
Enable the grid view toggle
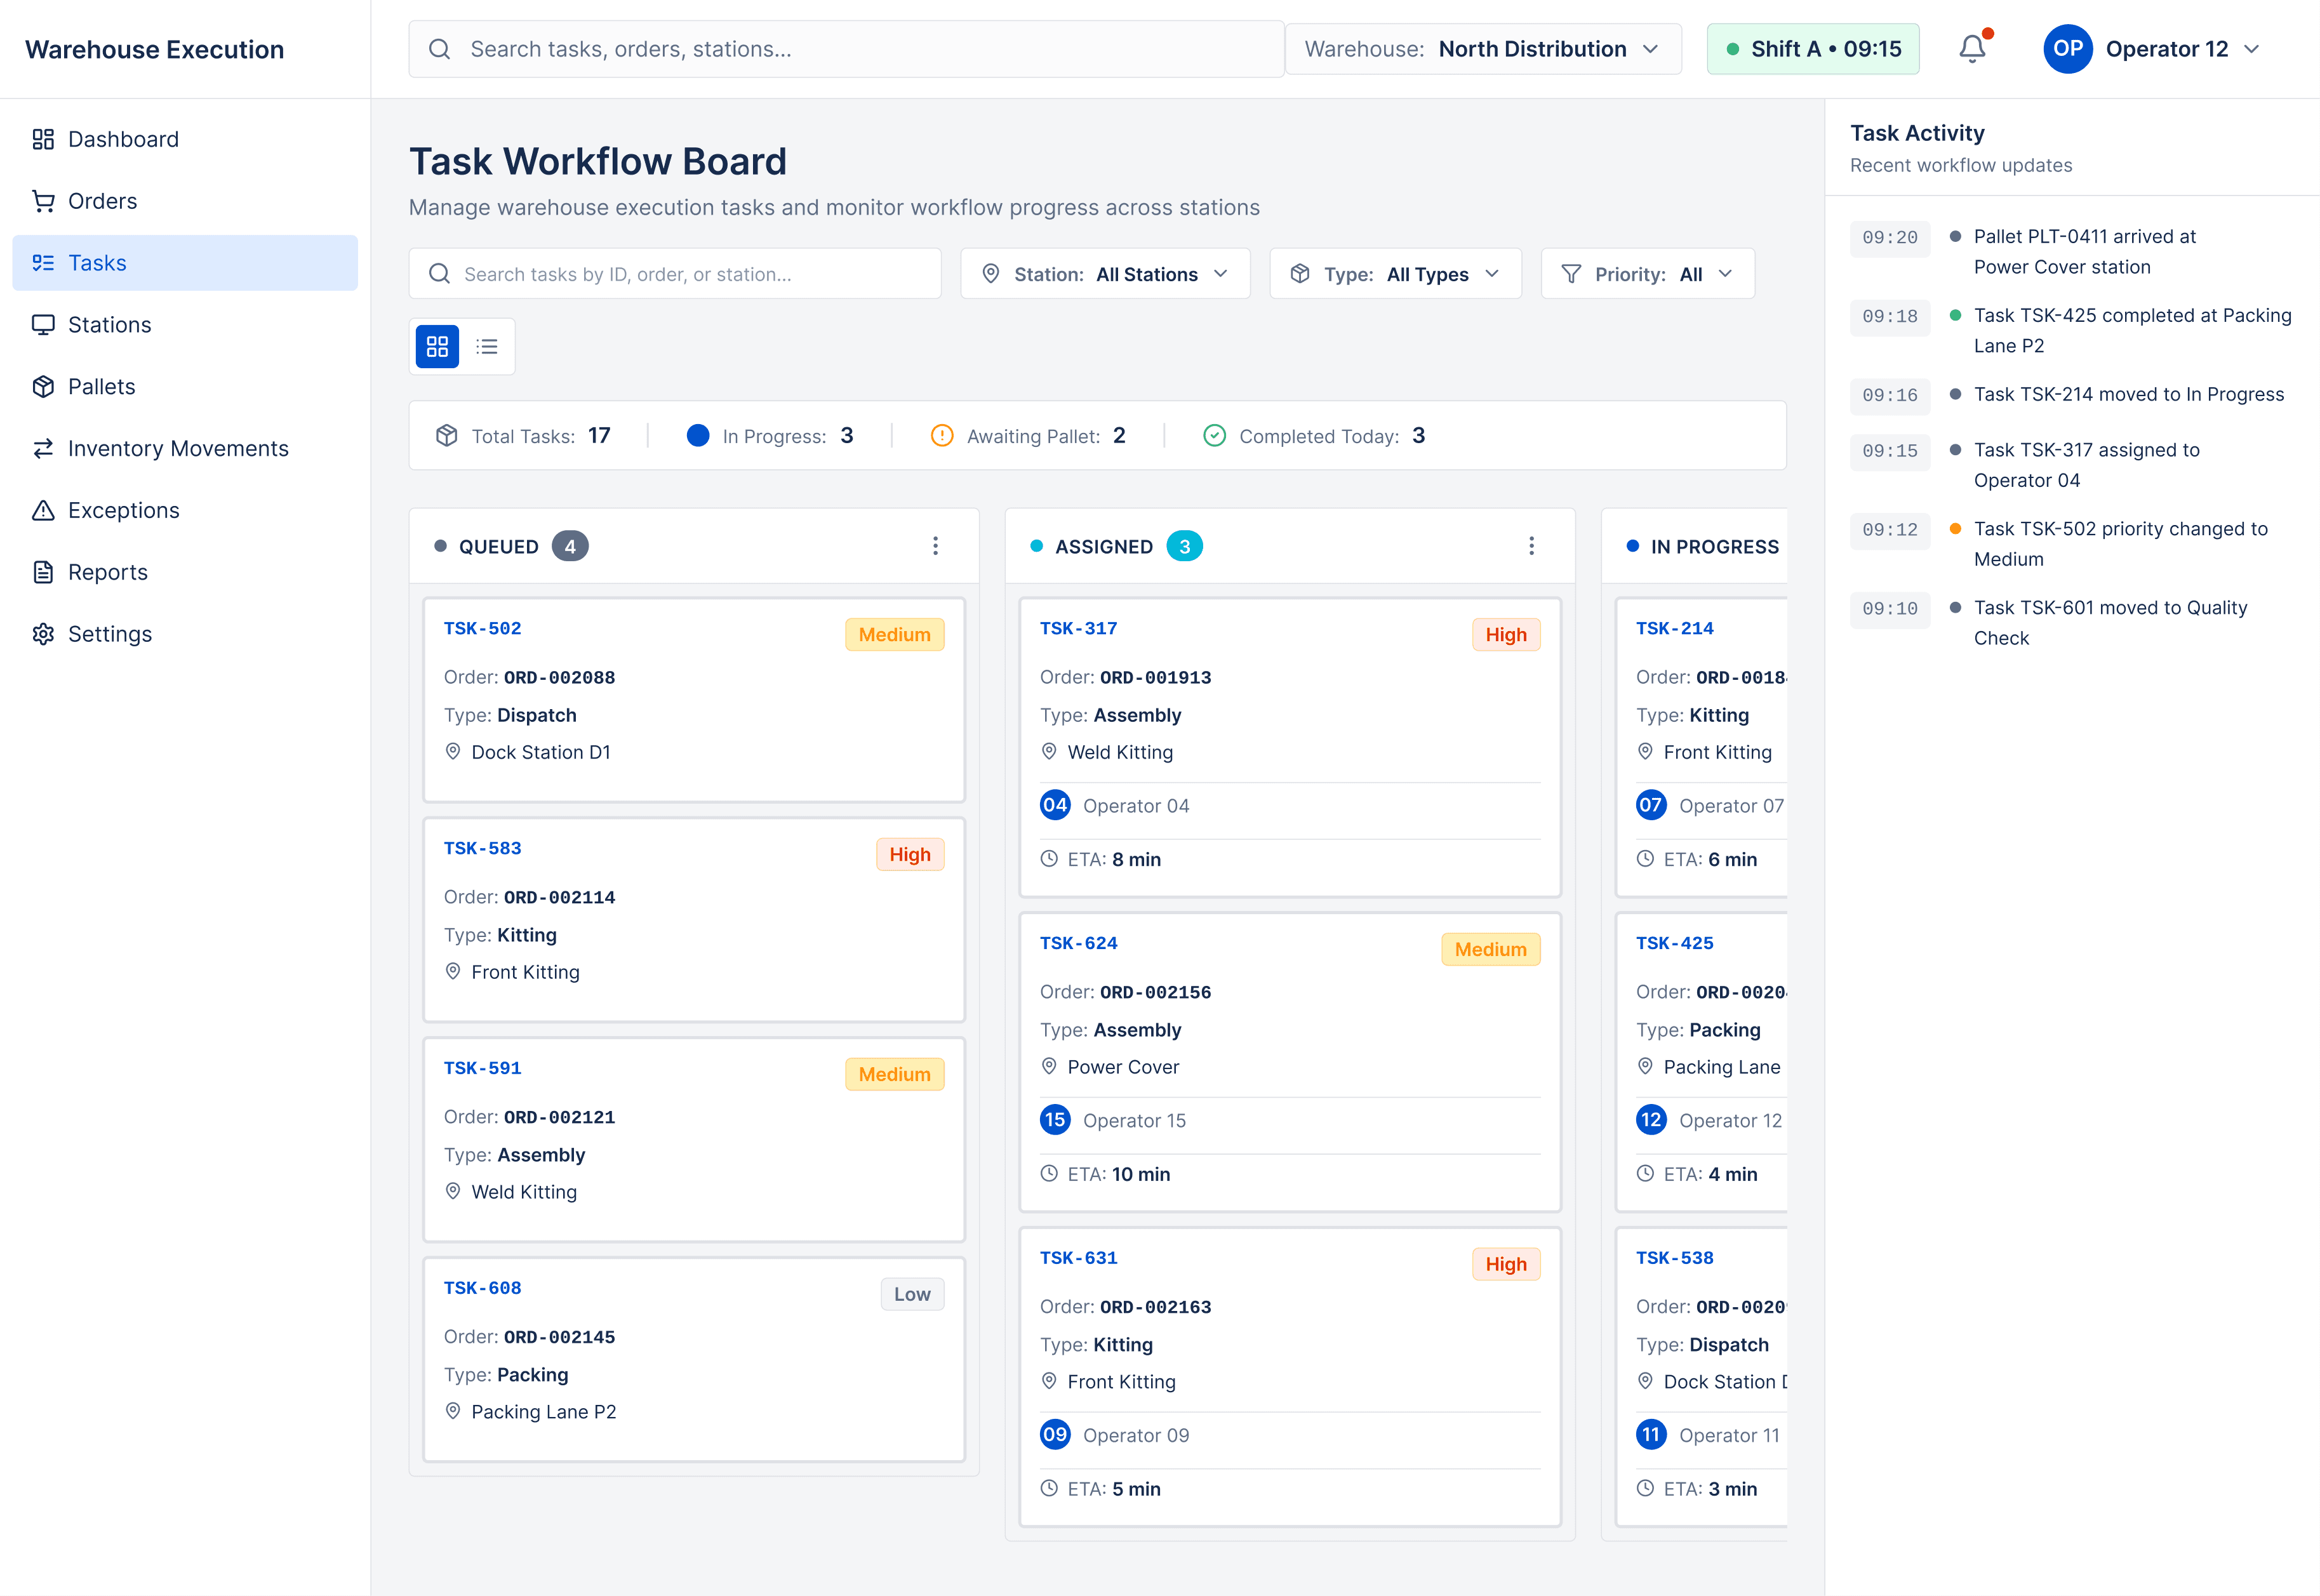(x=437, y=346)
